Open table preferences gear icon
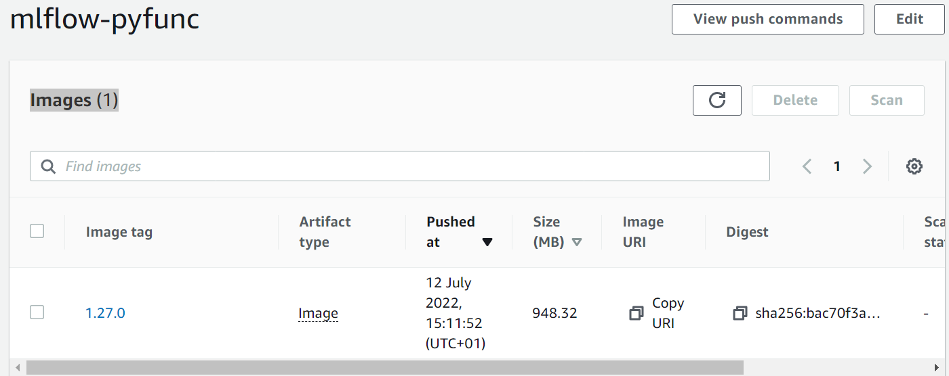Image resolution: width=949 pixels, height=376 pixels. tap(914, 166)
